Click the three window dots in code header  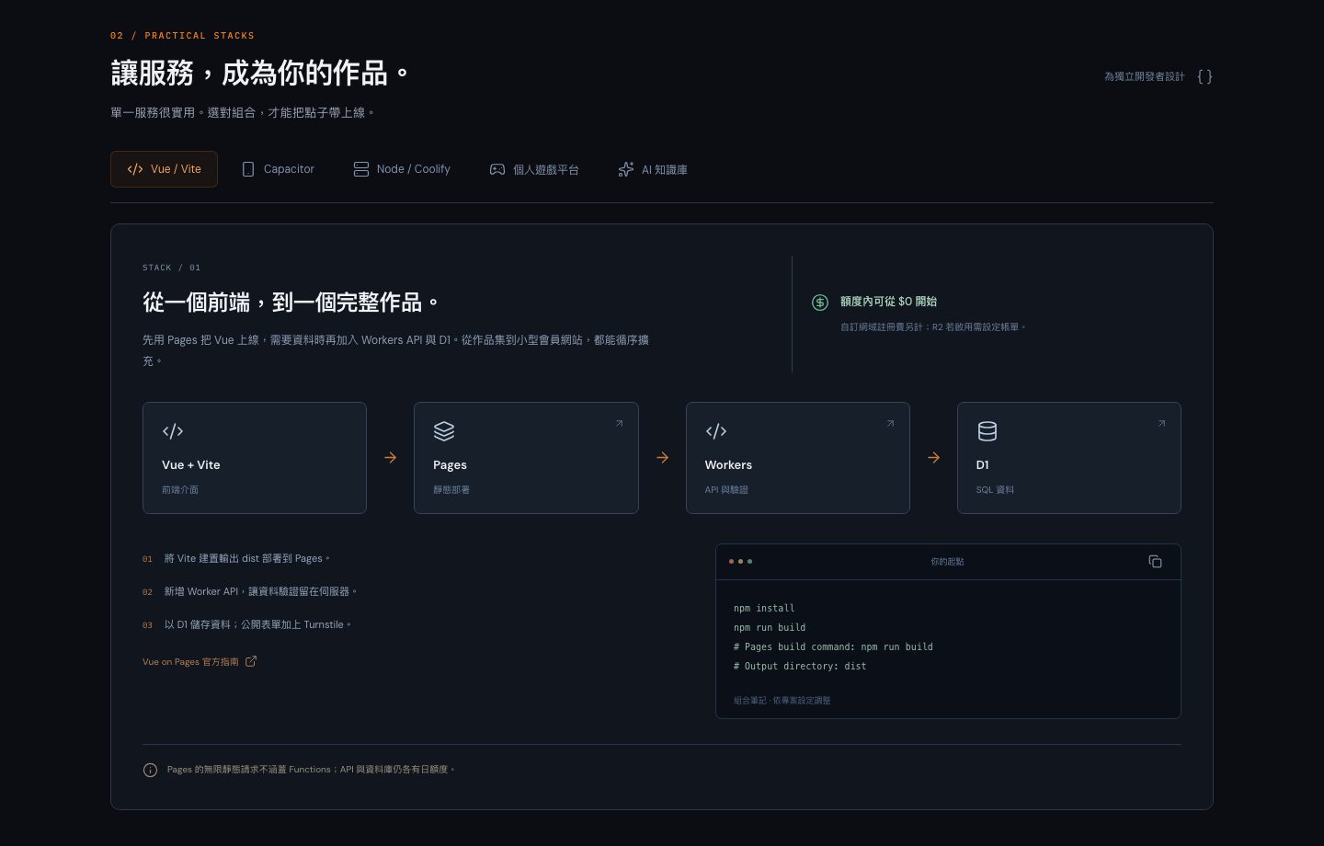(740, 561)
